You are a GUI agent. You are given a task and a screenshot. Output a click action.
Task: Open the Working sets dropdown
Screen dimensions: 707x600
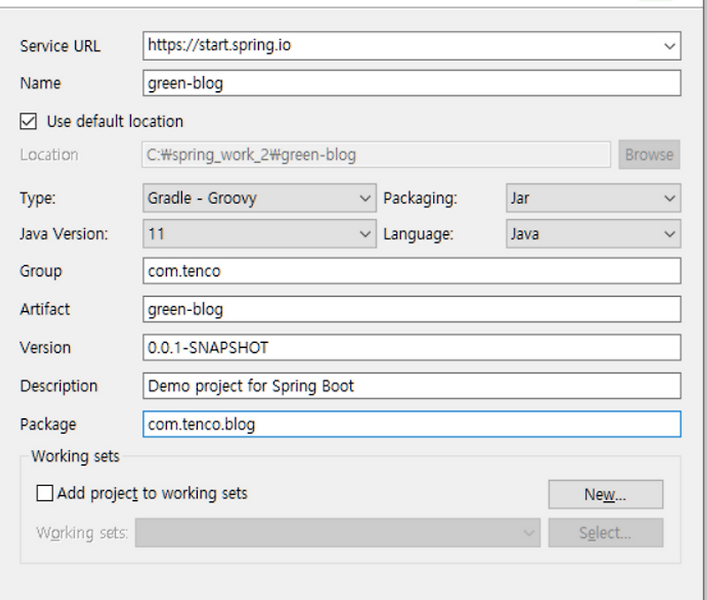(528, 533)
